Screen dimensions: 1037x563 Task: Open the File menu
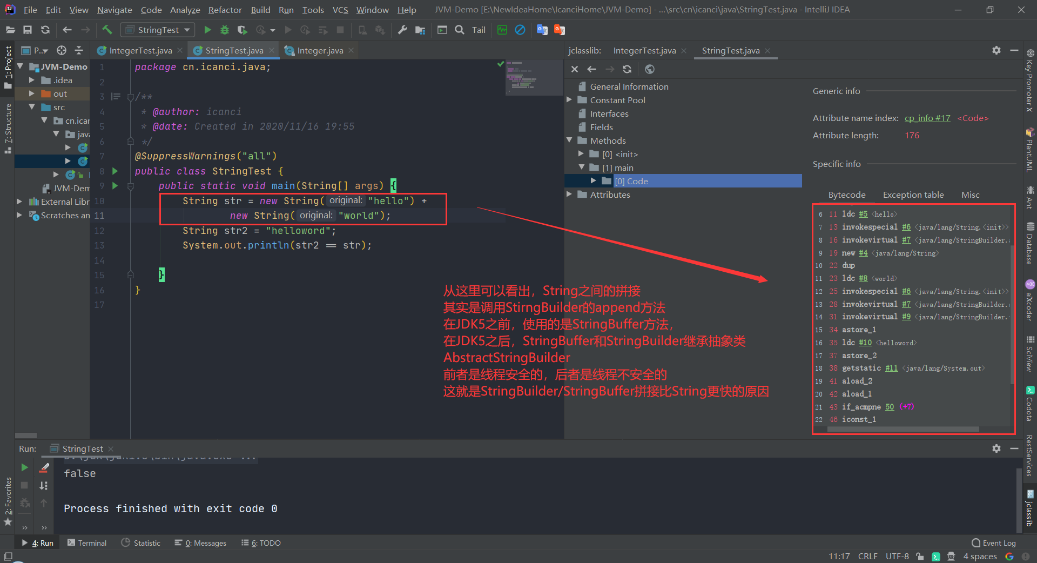[x=30, y=10]
